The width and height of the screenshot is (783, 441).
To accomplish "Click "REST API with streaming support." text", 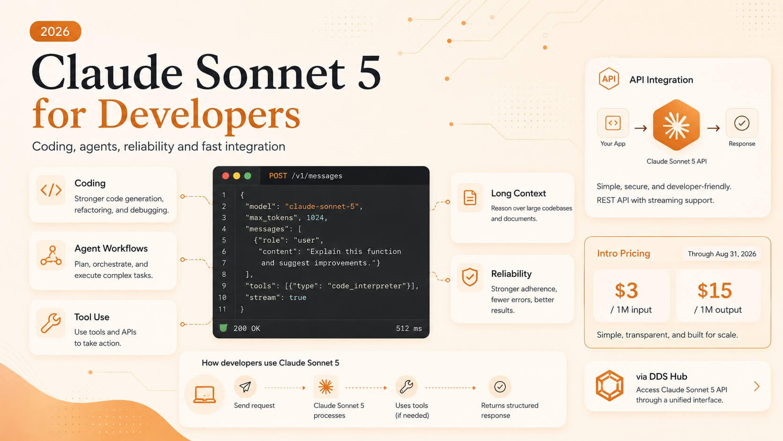I will [x=656, y=200].
